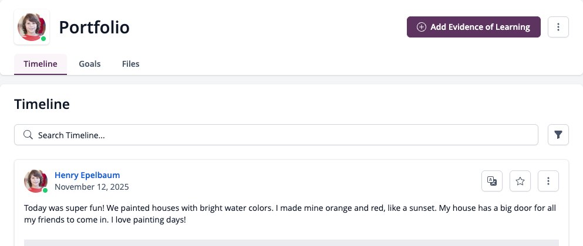Click the translate post icon
The width and height of the screenshot is (583, 246).
click(492, 181)
